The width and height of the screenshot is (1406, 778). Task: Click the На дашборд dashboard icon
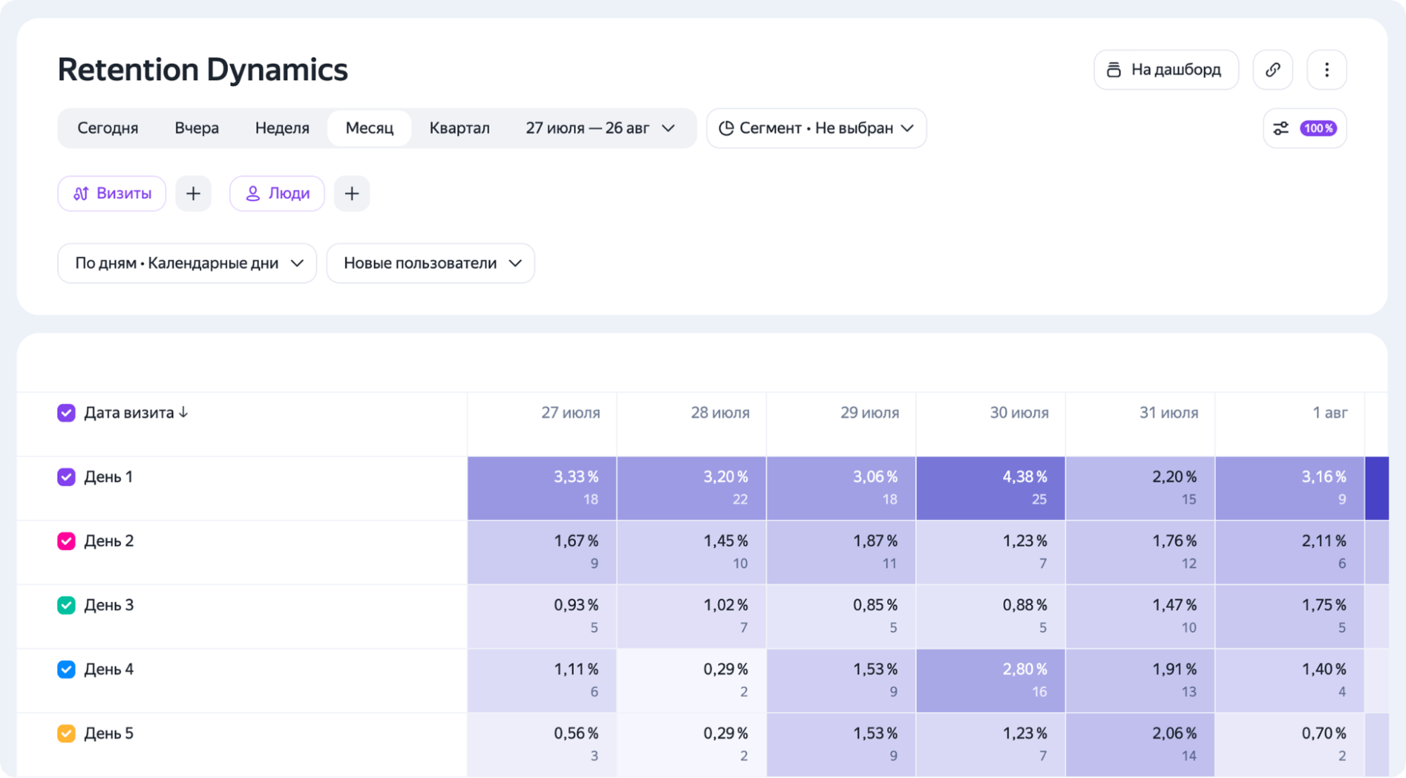point(1113,70)
